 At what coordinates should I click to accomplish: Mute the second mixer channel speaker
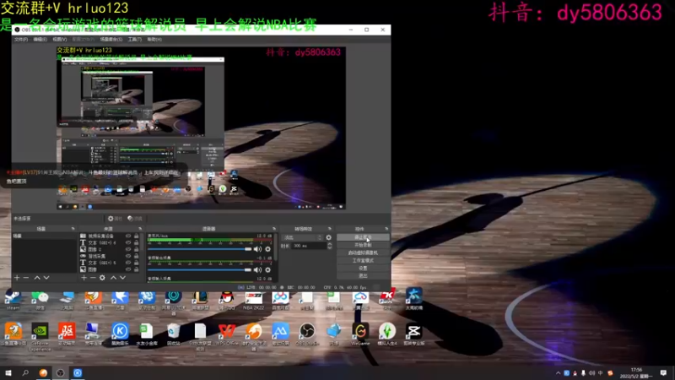coord(257,269)
